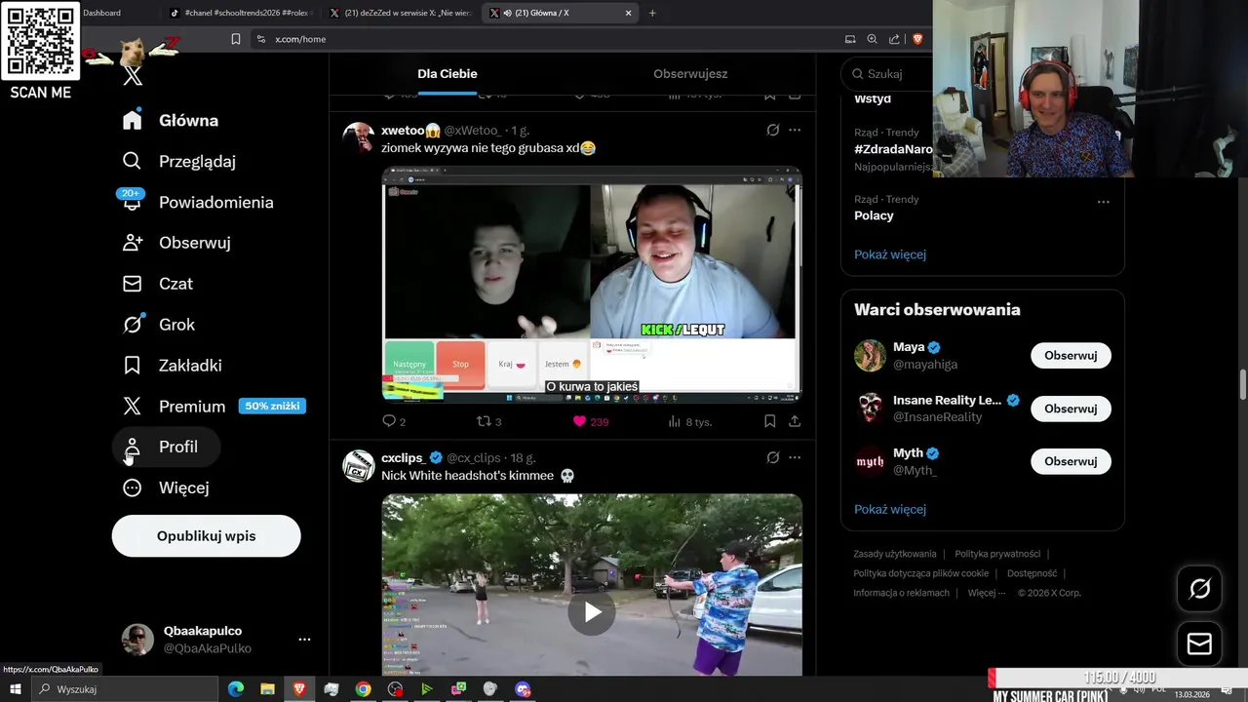The height and width of the screenshot is (702, 1248).
Task: Open Myth profile avatar
Action: (x=870, y=461)
